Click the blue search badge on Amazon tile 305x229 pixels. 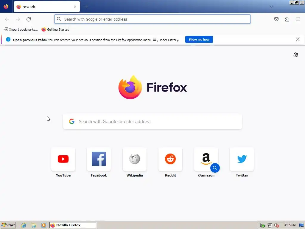pyautogui.click(x=215, y=168)
